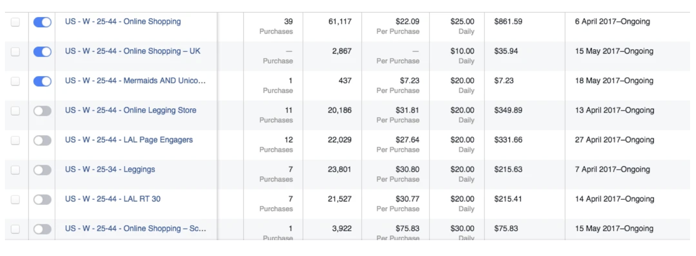Viewport: 696px width, 256px height.
Task: Switch off Mermaids AND Unicorns ad set
Action: coord(42,81)
